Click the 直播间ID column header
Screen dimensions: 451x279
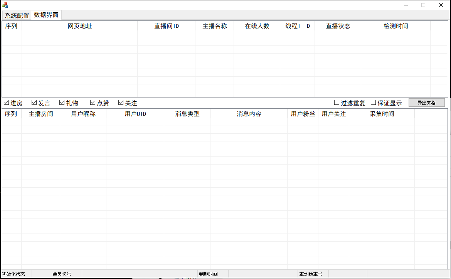pyautogui.click(x=167, y=26)
